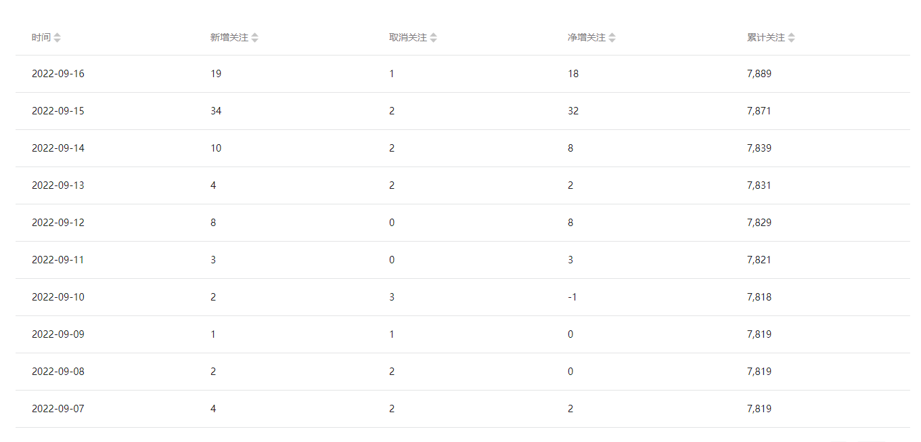Click the cumulative value 7,889
The image size is (921, 442).
(x=759, y=74)
